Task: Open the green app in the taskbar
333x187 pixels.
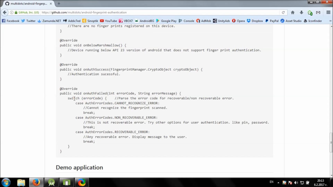Action: (x=67, y=183)
